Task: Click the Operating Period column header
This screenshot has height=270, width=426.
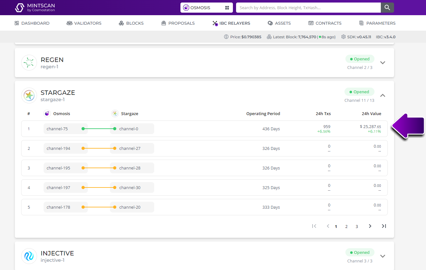Action: (x=263, y=114)
